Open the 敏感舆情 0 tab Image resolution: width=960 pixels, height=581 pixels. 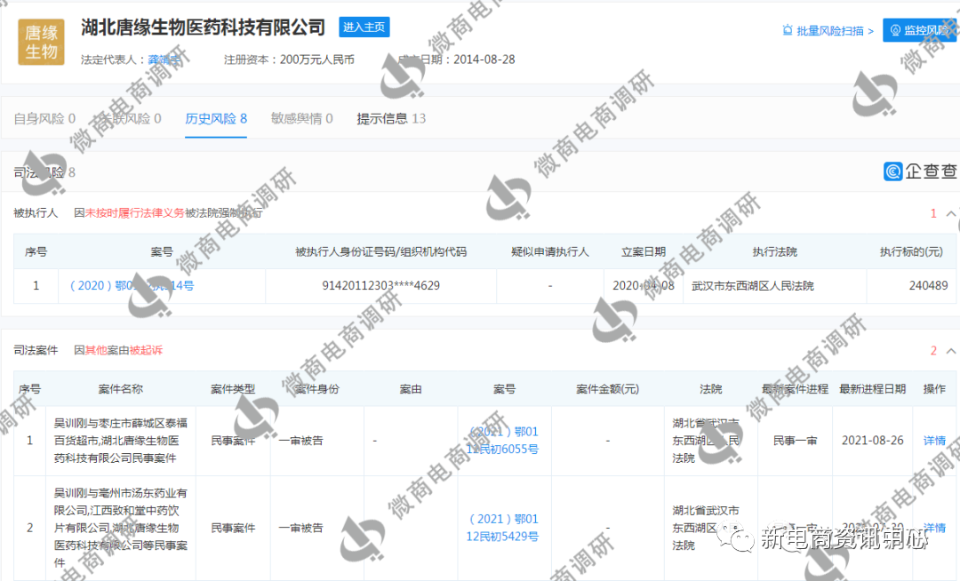coord(302,119)
